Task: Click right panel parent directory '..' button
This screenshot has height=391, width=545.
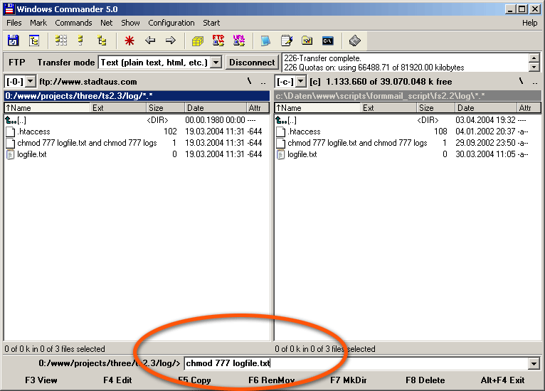Action: (535, 82)
